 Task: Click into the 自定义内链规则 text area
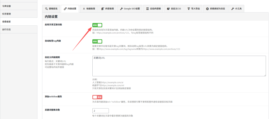click(179, 66)
